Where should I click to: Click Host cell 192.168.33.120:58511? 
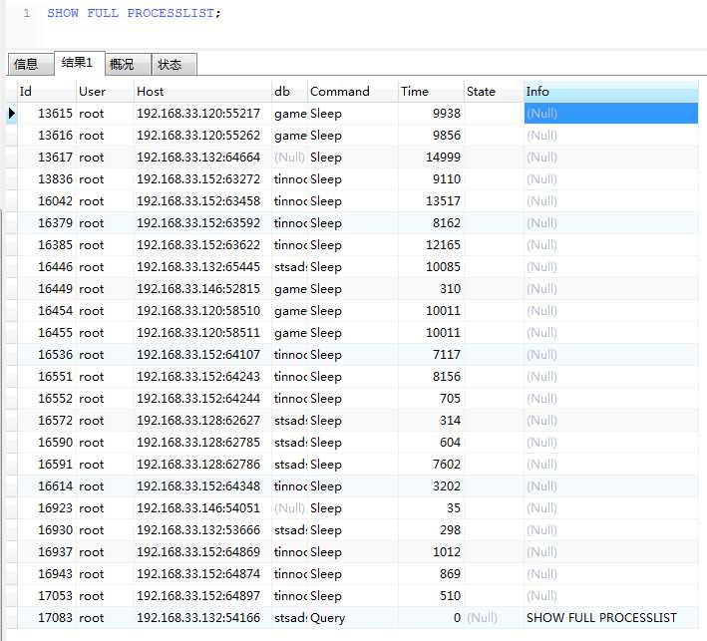pos(202,333)
